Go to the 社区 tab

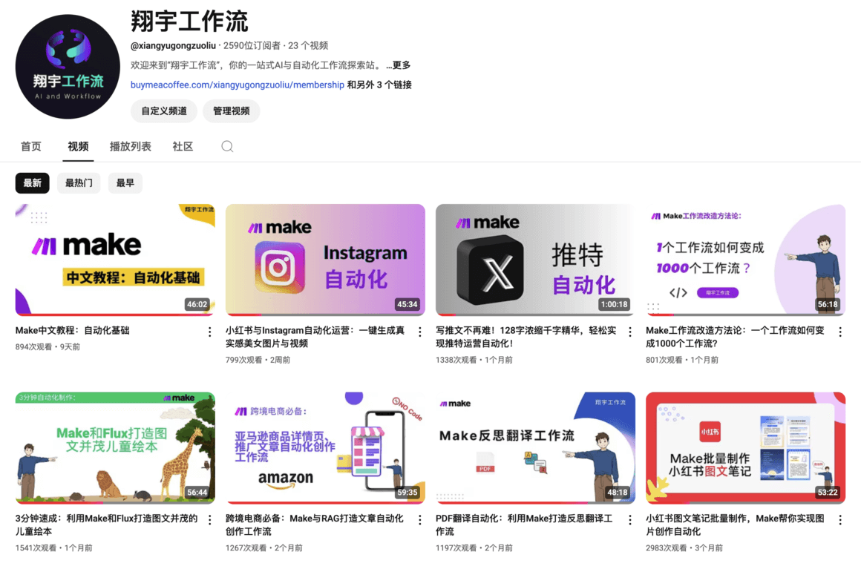point(183,146)
